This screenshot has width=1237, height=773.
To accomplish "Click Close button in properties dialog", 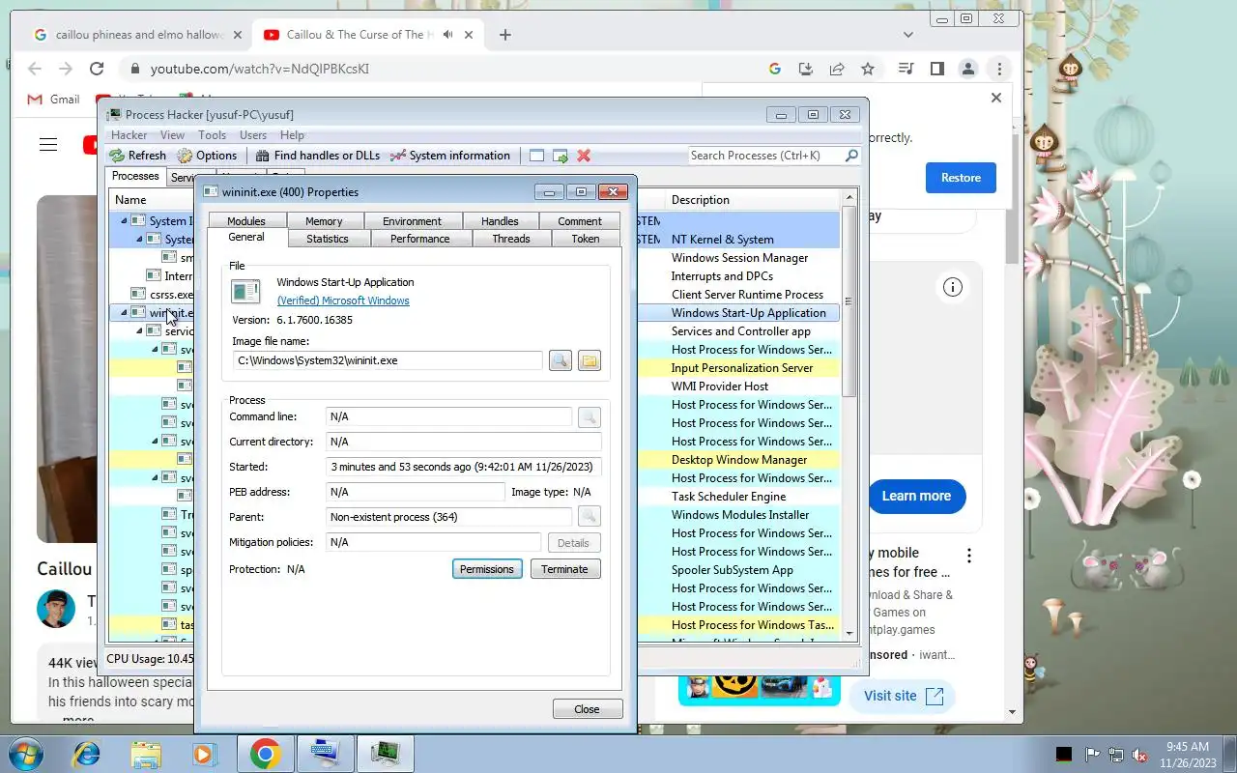I will (588, 709).
